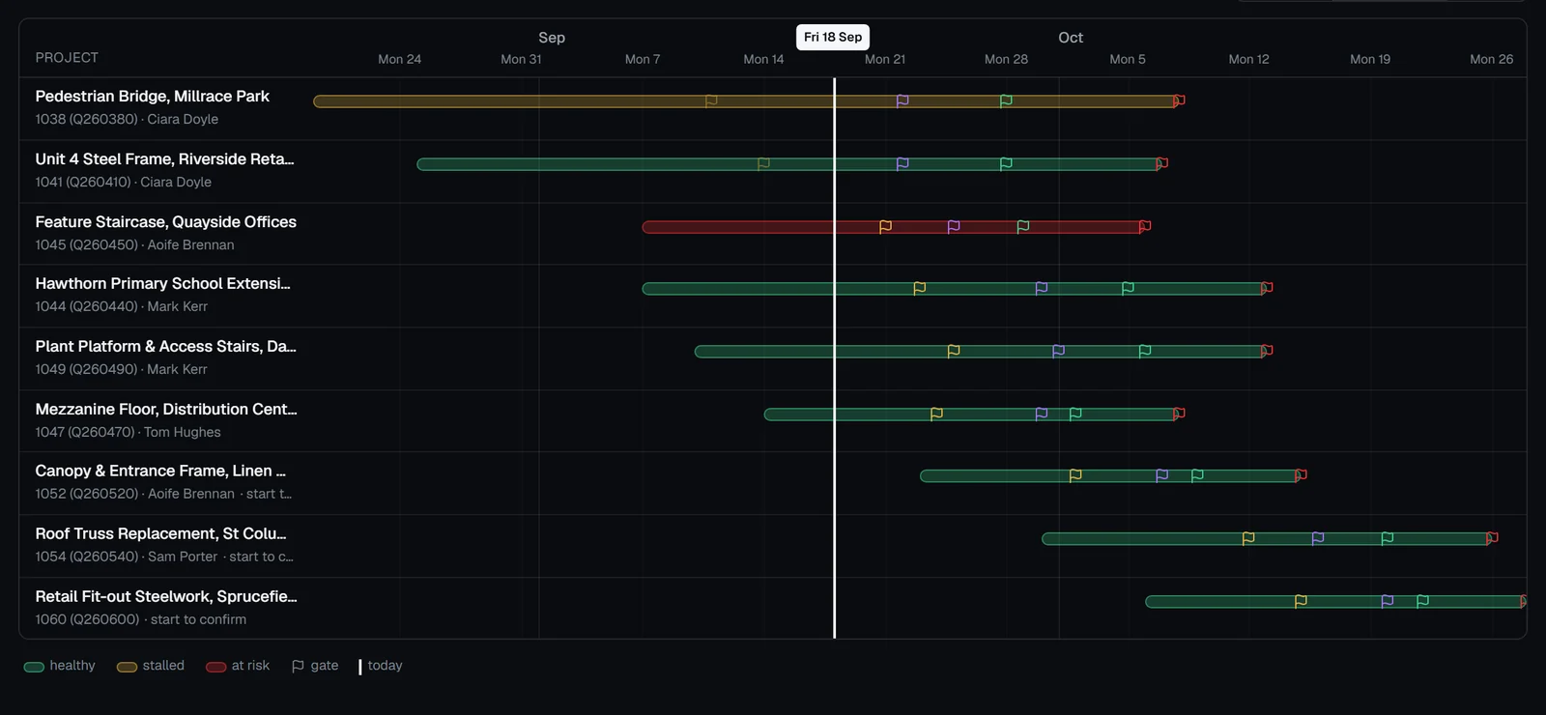1546x715 pixels.
Task: Click the Mon 26 date header
Action: [1491, 60]
